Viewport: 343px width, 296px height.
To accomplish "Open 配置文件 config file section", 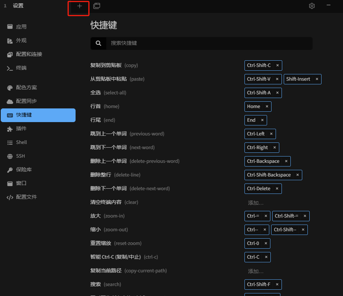I will pos(26,197).
